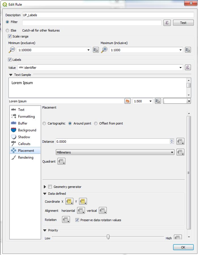Open data-defined override for Quadrant

coord(61,161)
